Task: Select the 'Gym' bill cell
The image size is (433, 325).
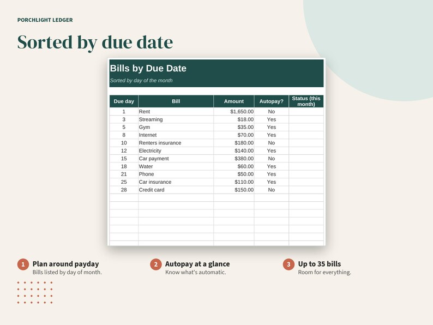Action: coord(176,127)
